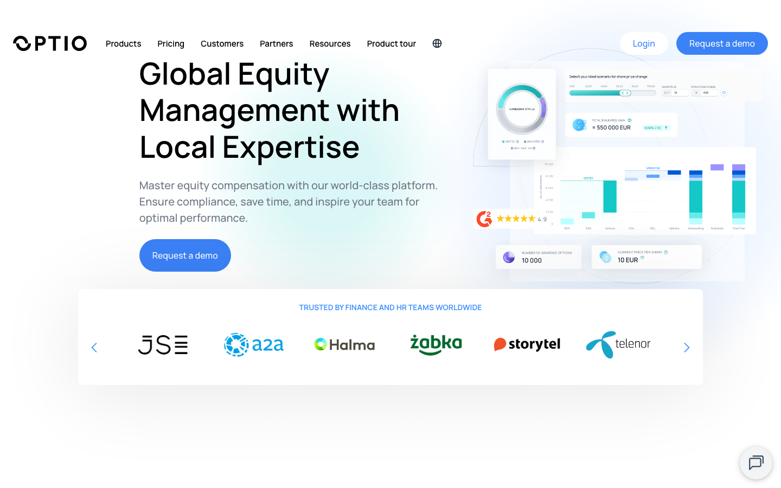Start the Product tour from navigation
781x488 pixels.
click(392, 43)
